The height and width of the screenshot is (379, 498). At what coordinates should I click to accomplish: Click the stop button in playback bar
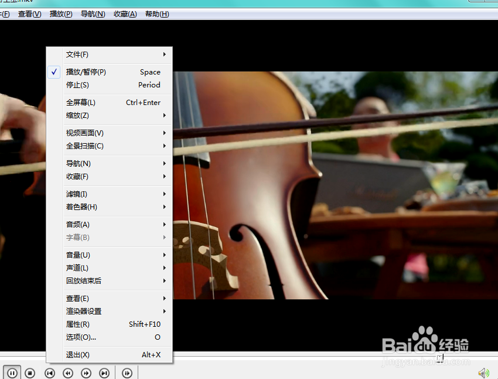pyautogui.click(x=30, y=373)
